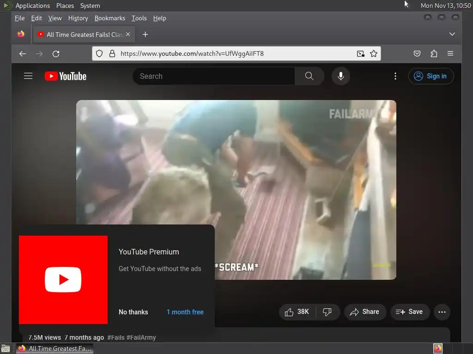Open the File menu

click(19, 18)
